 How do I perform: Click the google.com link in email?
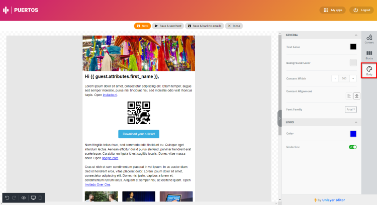click(110, 158)
